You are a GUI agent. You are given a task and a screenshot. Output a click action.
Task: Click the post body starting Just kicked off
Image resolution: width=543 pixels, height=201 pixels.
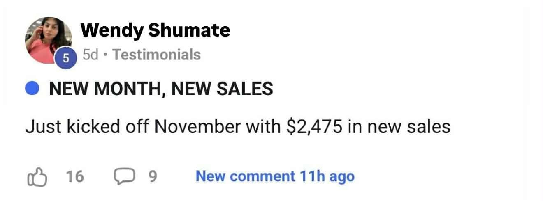click(x=238, y=127)
